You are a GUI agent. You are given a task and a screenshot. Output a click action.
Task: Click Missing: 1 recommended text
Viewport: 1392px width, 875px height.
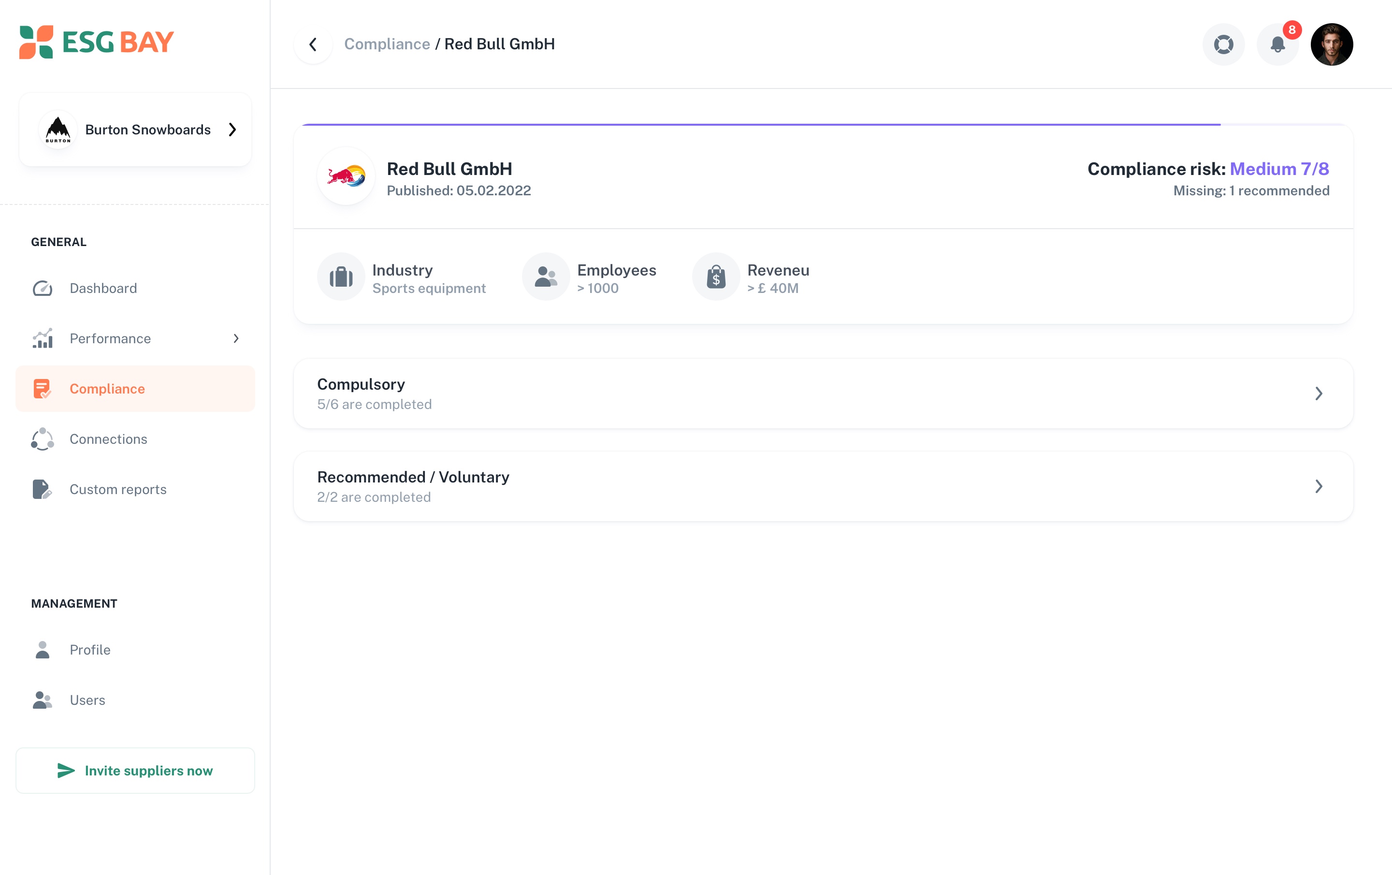[x=1251, y=191]
